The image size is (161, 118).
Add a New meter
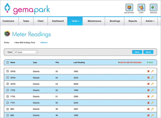(150, 62)
